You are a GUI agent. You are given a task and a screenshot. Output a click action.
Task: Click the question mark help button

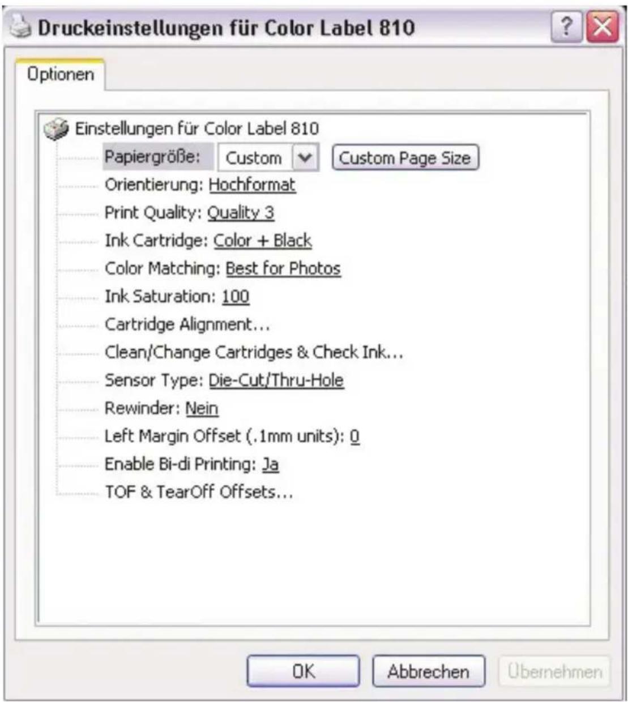click(x=567, y=27)
